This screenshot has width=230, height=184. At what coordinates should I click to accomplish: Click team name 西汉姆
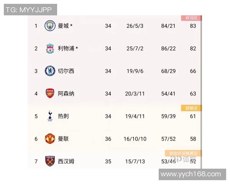(x=66, y=161)
